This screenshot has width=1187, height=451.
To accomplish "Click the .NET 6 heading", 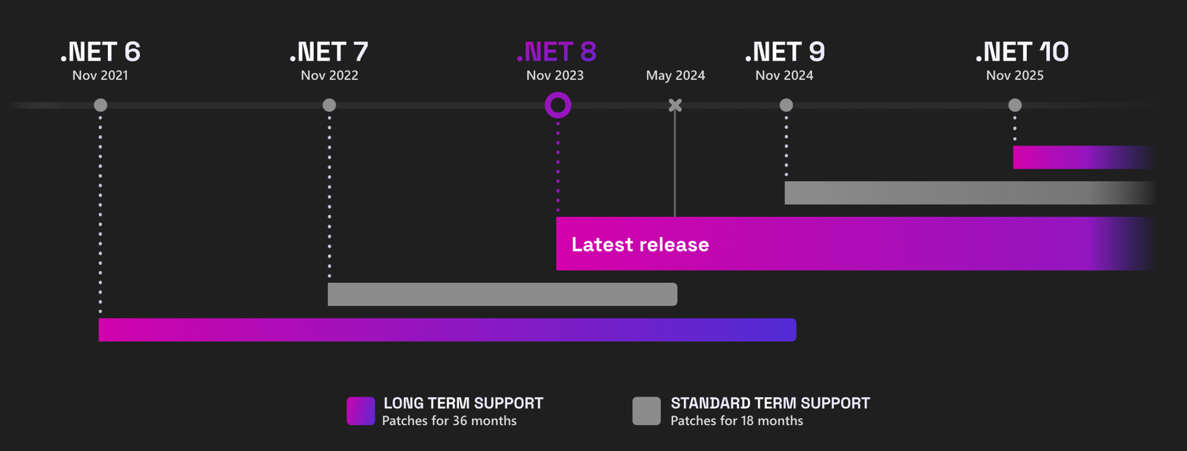I will tap(100, 51).
